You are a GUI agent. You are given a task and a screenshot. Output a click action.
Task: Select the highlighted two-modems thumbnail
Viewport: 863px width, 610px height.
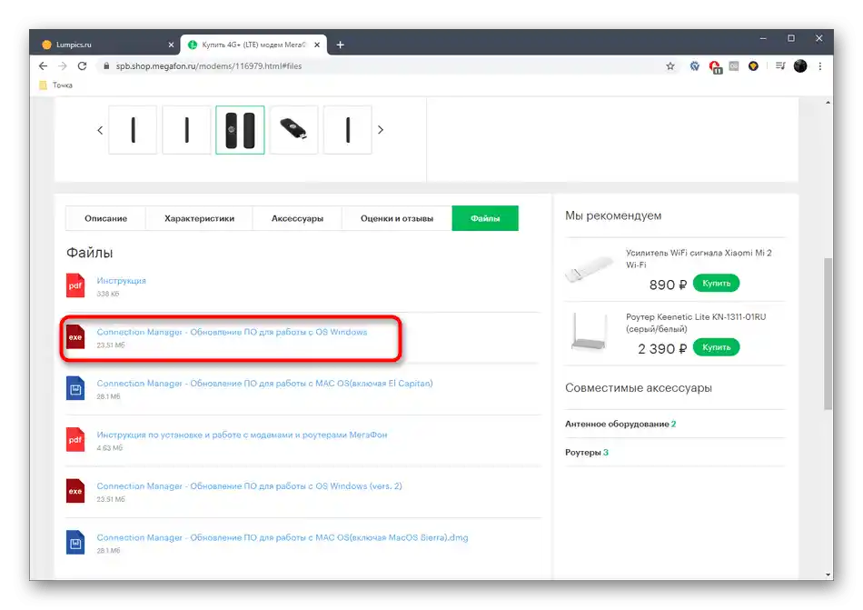pyautogui.click(x=240, y=130)
